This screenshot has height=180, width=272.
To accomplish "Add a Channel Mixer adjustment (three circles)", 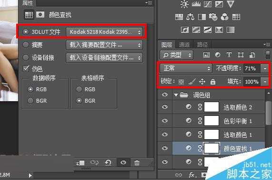I will point(224,17).
